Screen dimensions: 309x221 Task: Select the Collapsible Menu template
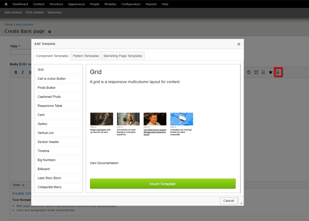click(59, 187)
